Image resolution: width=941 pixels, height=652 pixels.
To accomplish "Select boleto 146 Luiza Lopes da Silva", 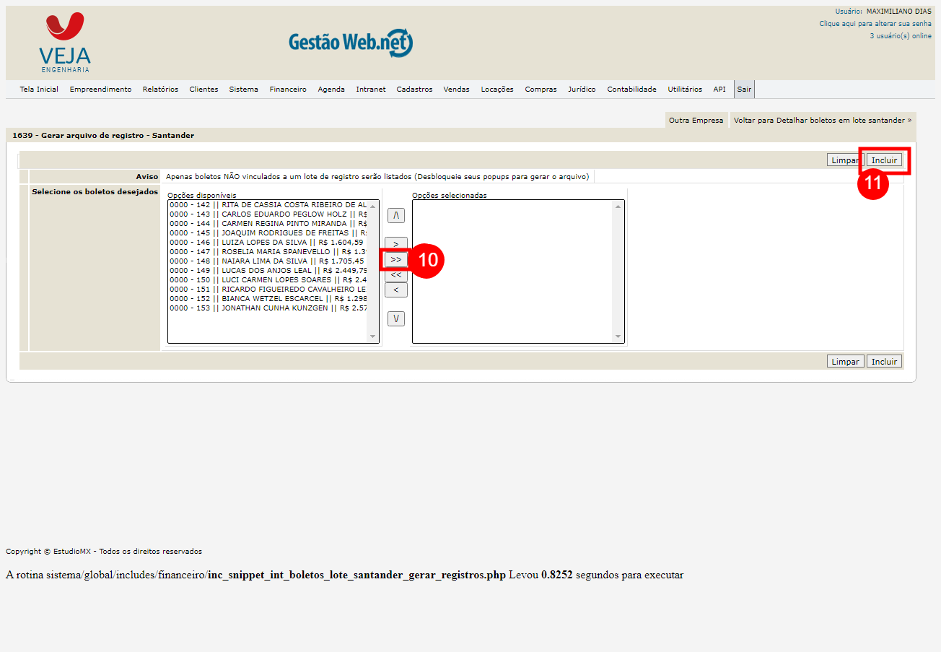I will [x=267, y=243].
